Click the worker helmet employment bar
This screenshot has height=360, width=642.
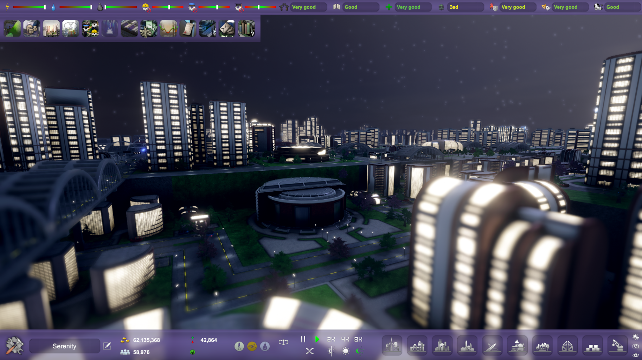coord(168,7)
